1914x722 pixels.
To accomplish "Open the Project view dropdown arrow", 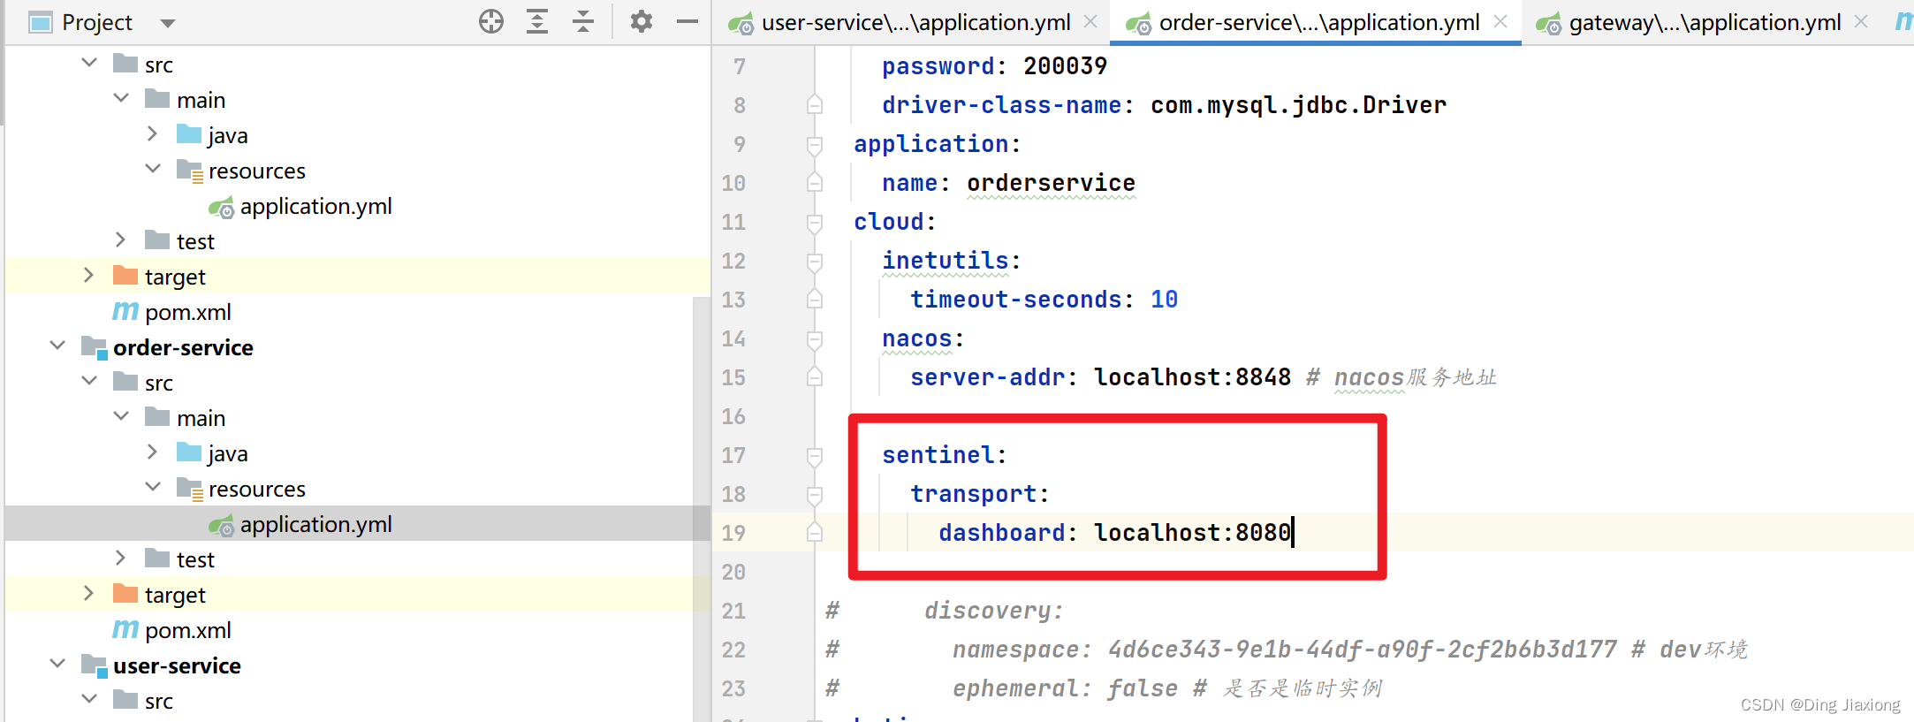I will coord(168,23).
